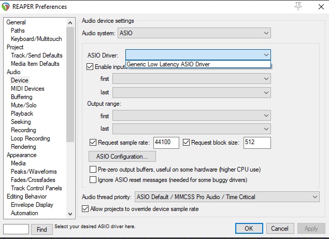The height and width of the screenshot is (239, 329).
Task: Enable Pre-zero output buffers option
Action: [x=93, y=170]
